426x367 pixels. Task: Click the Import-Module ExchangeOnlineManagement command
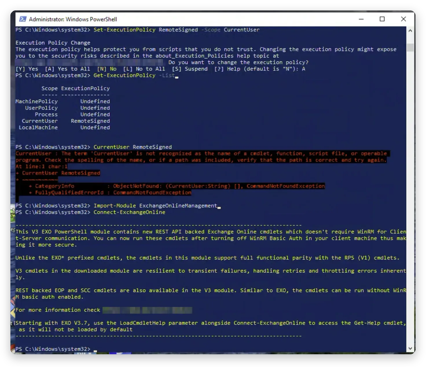155,206
